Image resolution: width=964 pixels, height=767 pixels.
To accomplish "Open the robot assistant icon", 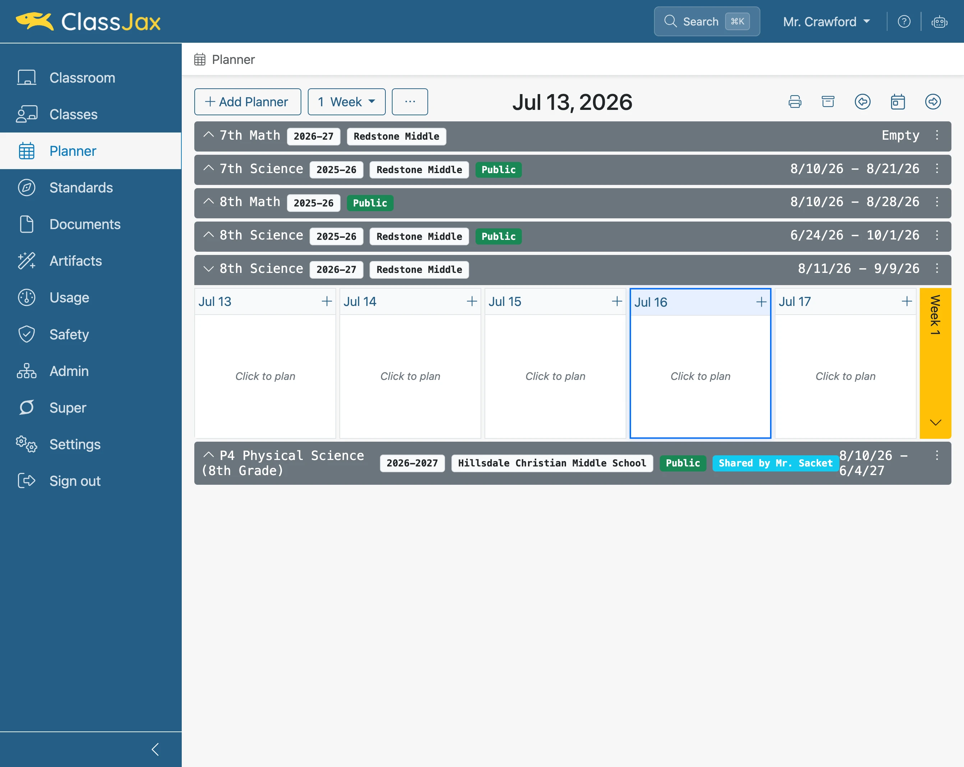I will coord(939,22).
